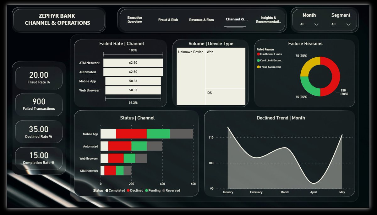This screenshot has width=377, height=215.
Task: Click the Insufficient Funds red legend dot
Action: point(258,54)
